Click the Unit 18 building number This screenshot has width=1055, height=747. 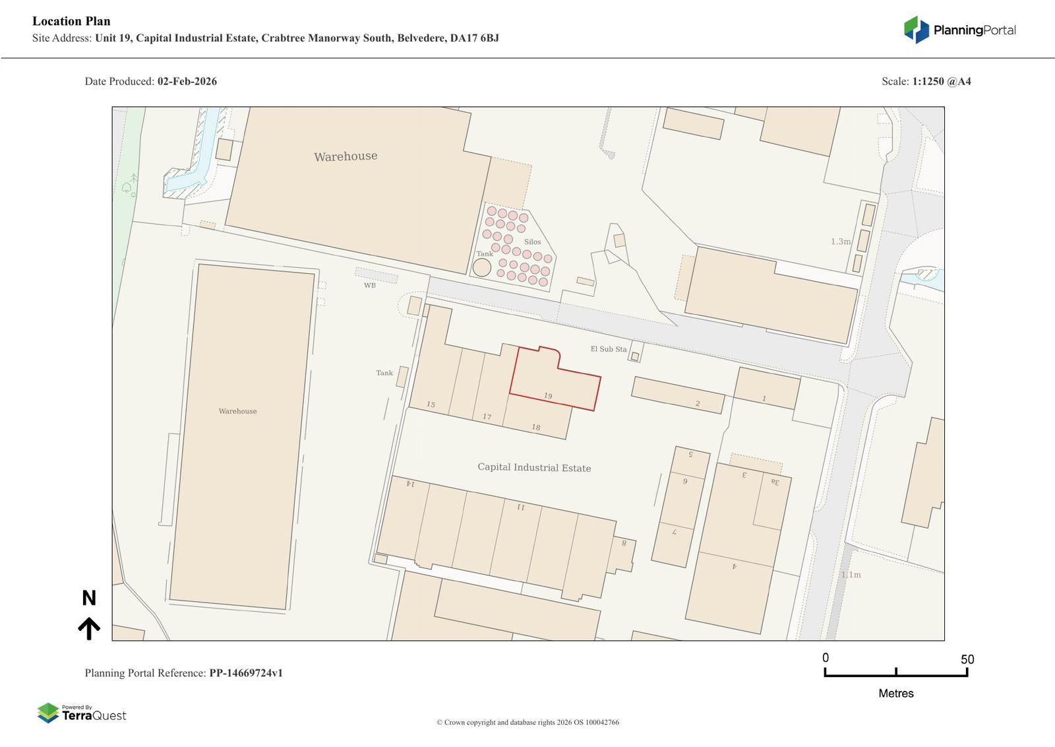click(535, 428)
